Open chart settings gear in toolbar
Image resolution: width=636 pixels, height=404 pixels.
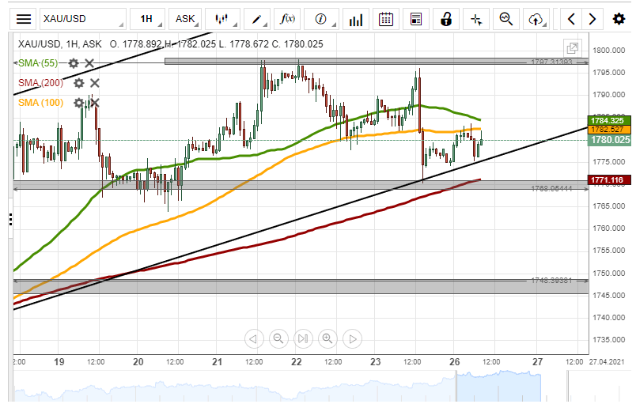(x=619, y=19)
